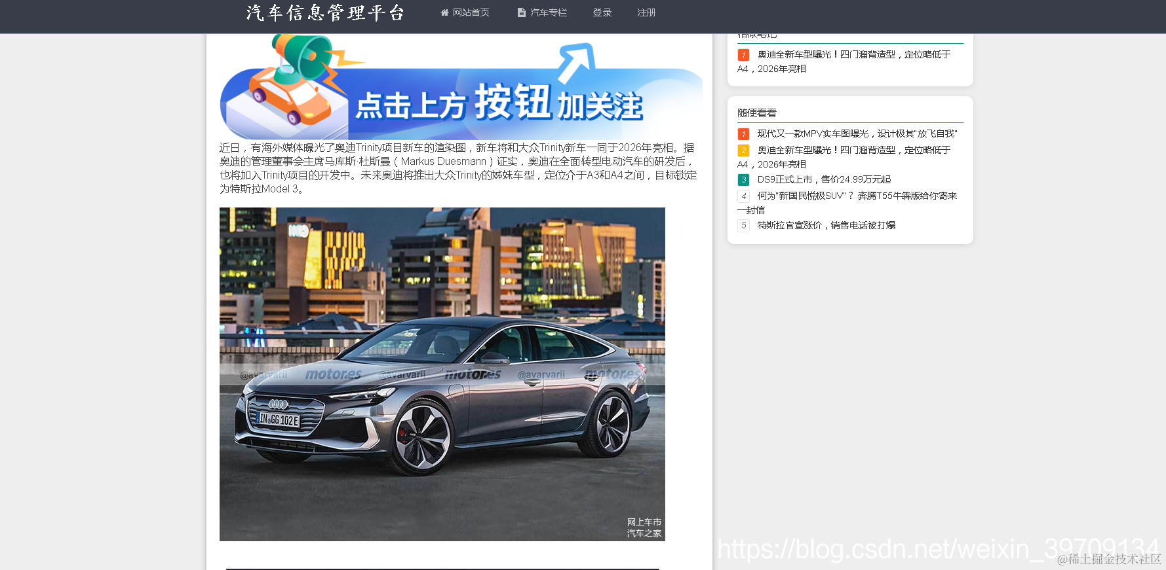
Task: Go to 注册 in the navbar
Action: pos(646,12)
